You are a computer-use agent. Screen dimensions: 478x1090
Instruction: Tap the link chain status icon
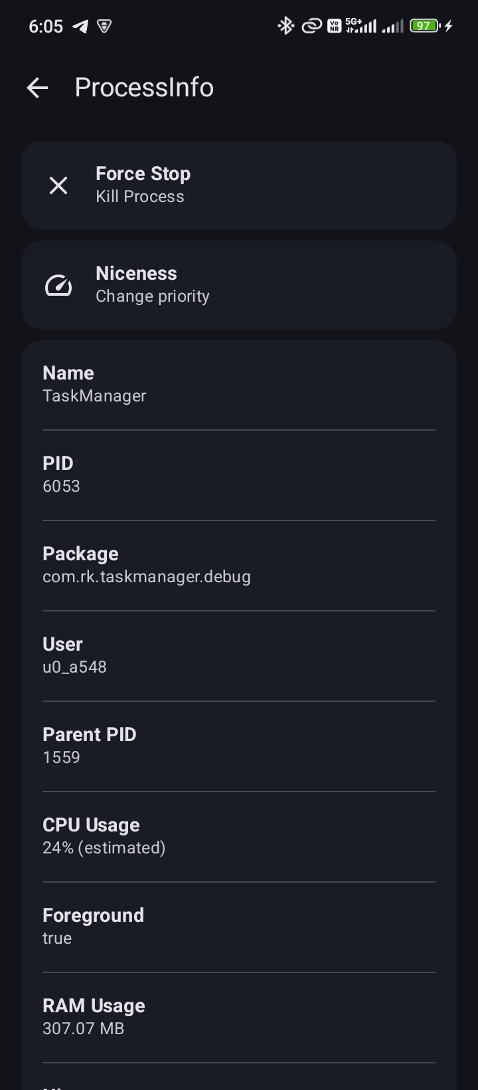tap(311, 26)
